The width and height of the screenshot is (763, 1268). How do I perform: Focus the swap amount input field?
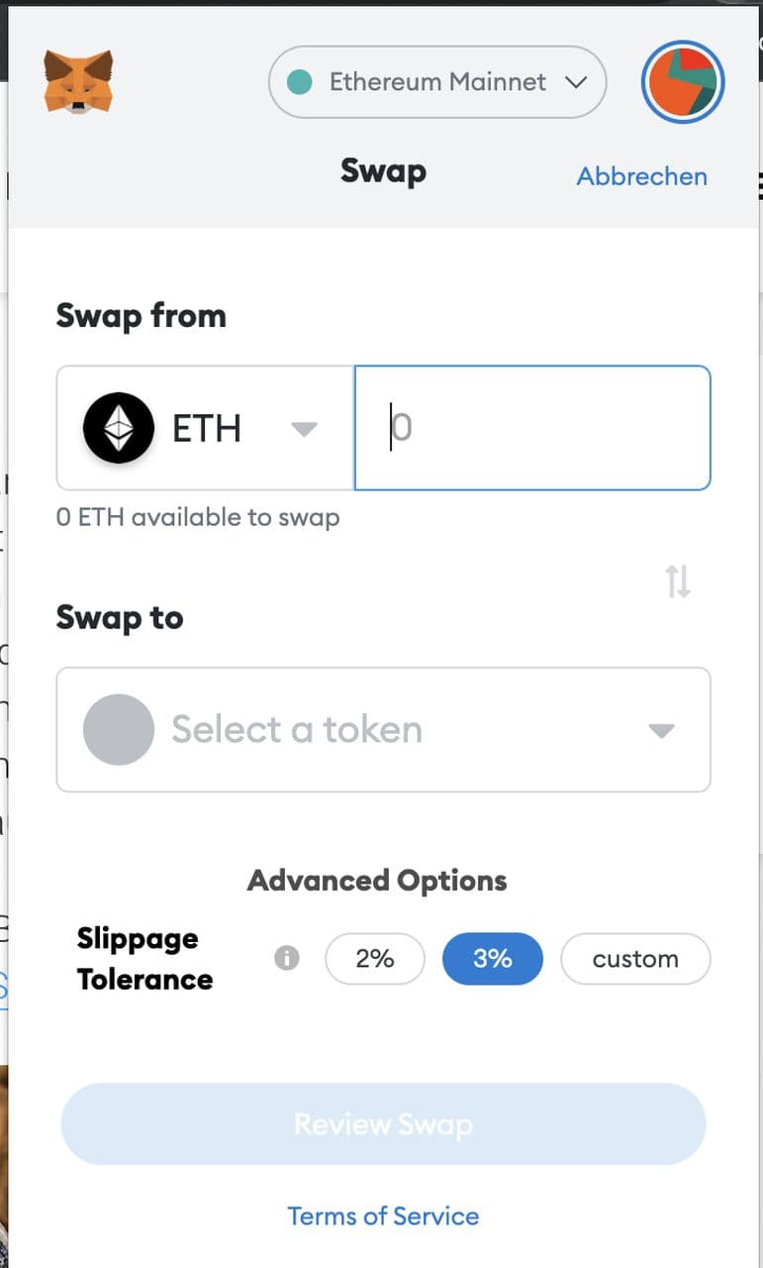click(x=532, y=428)
